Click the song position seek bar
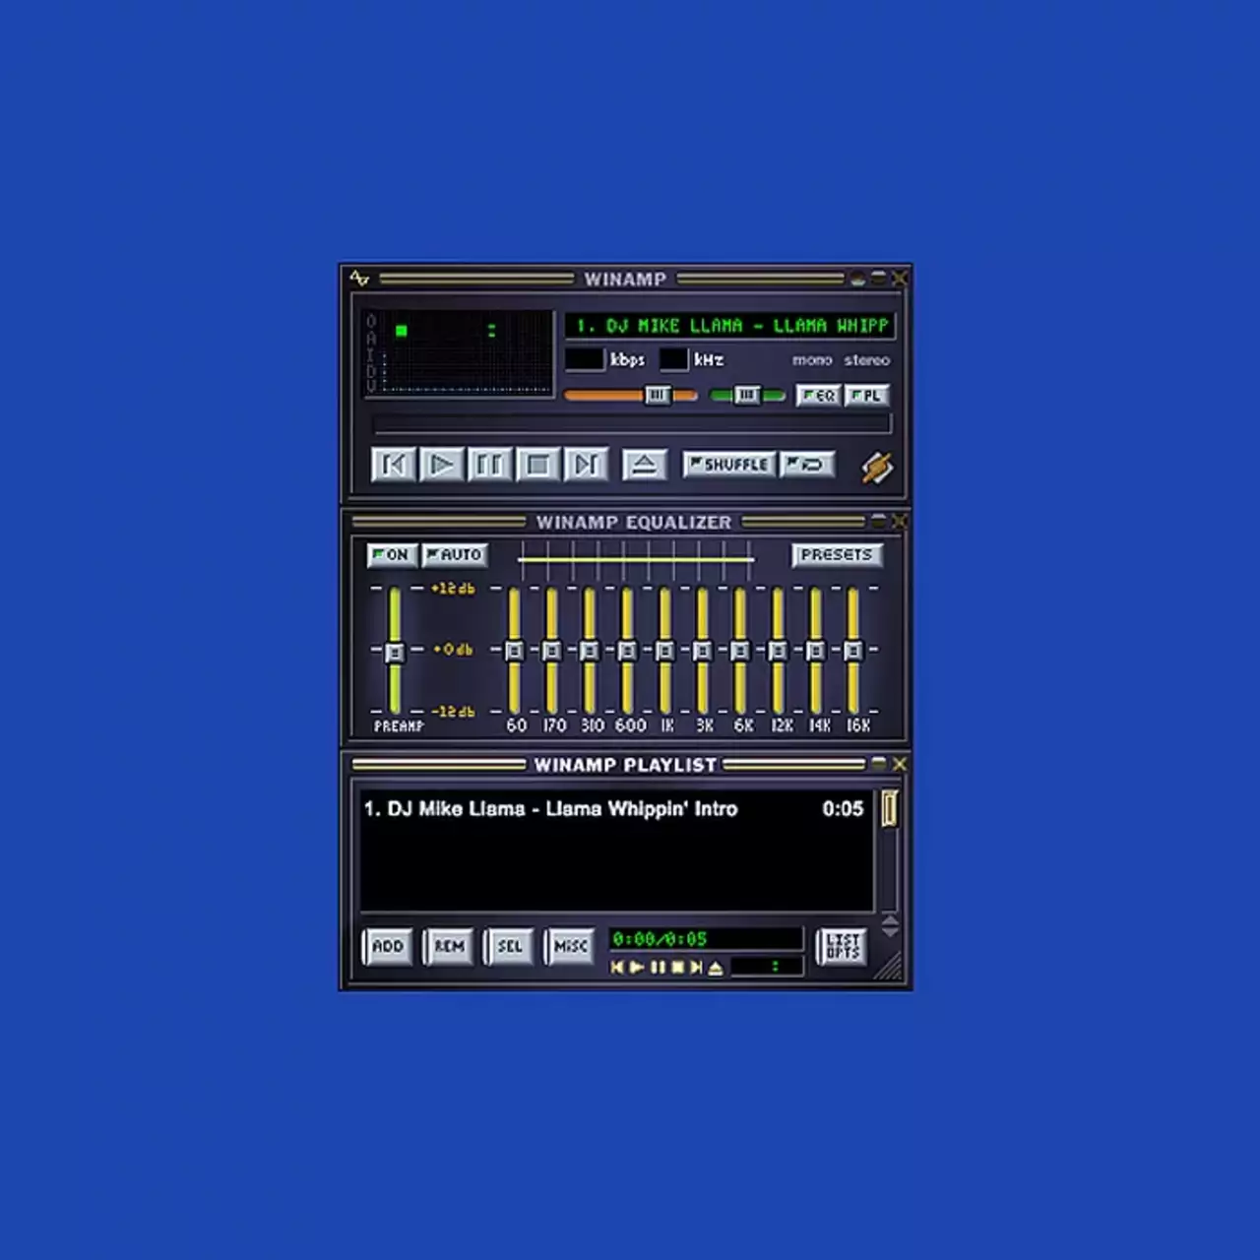Image resolution: width=1260 pixels, height=1260 pixels. tap(632, 424)
